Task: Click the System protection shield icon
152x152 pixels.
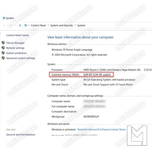Action: [3, 53]
